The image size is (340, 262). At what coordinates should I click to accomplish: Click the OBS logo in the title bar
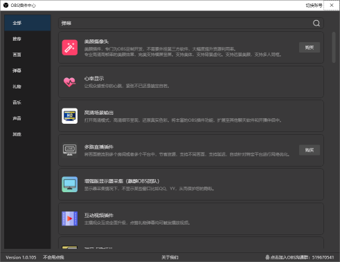click(x=6, y=6)
